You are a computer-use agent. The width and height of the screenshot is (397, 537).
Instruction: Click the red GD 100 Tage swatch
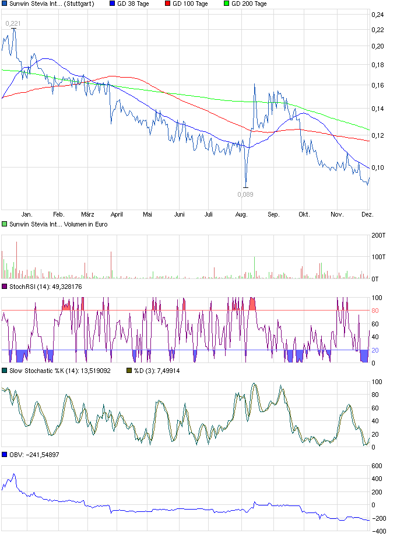point(167,4)
